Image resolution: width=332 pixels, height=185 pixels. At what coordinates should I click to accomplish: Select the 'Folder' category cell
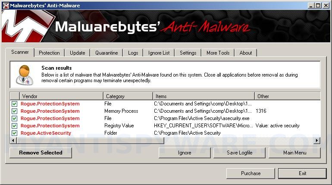110,133
